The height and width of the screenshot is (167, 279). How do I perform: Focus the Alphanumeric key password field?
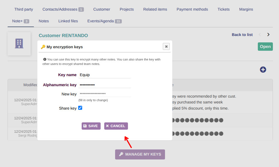(x=105, y=85)
